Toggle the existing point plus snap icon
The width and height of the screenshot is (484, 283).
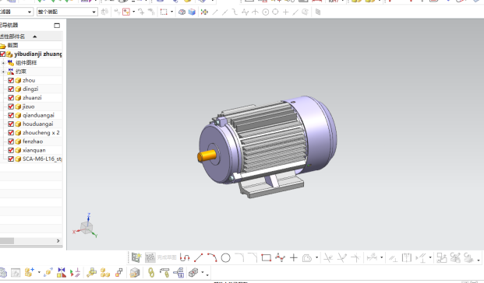click(x=285, y=12)
